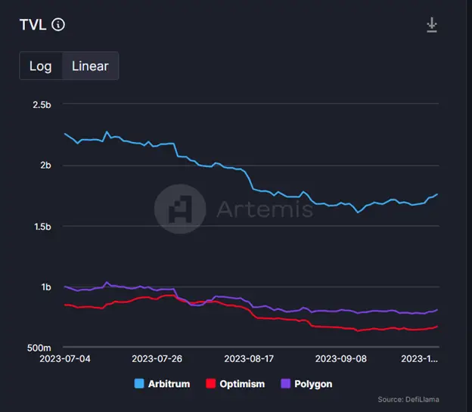Toggle Arbitrum series via blue legend swatch

139,383
